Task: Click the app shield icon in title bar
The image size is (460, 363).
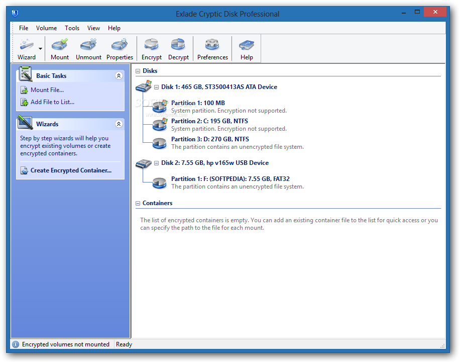Action: pyautogui.click(x=15, y=13)
